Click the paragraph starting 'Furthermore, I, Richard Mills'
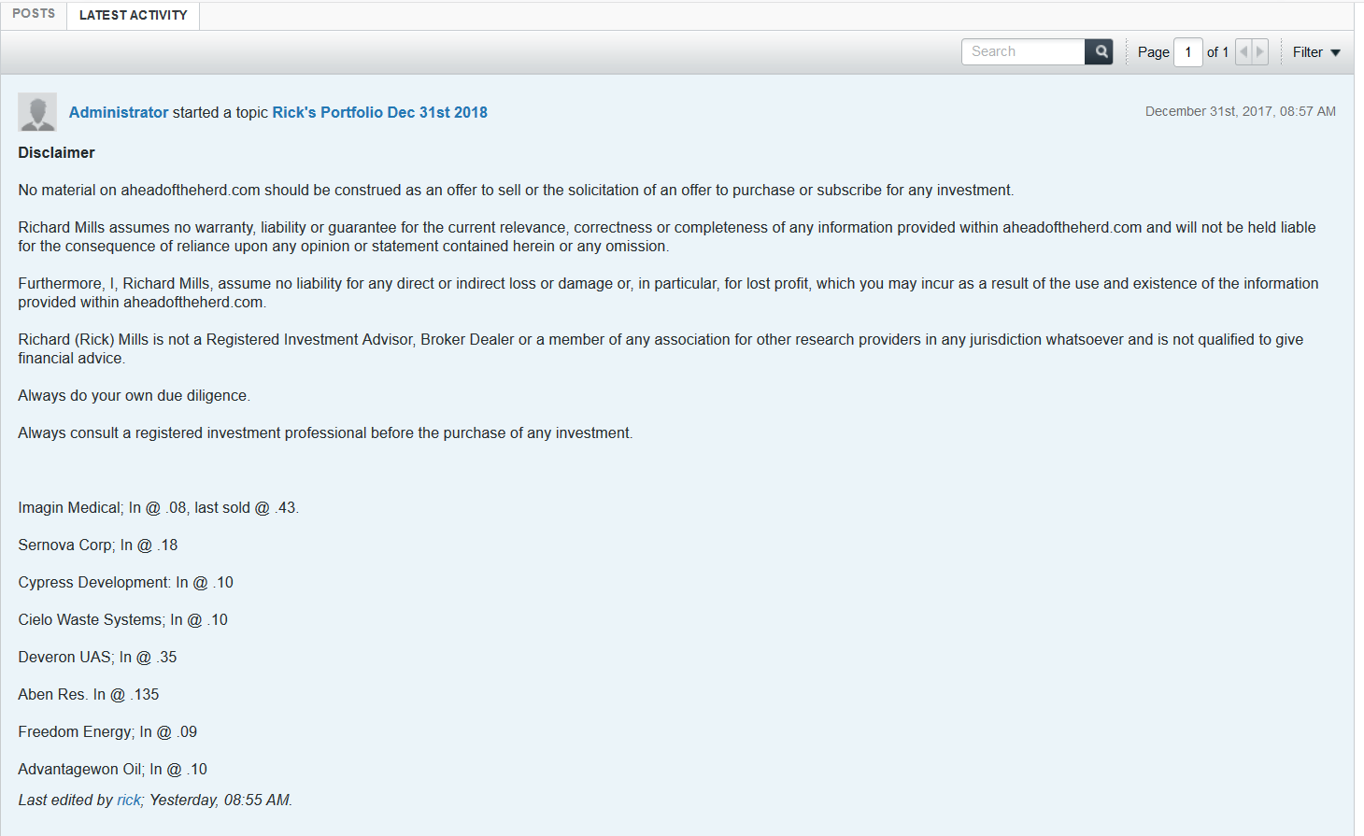This screenshot has width=1364, height=836. [x=669, y=292]
